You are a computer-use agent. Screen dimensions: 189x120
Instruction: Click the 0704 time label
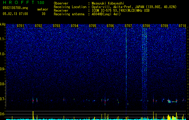[75, 26]
